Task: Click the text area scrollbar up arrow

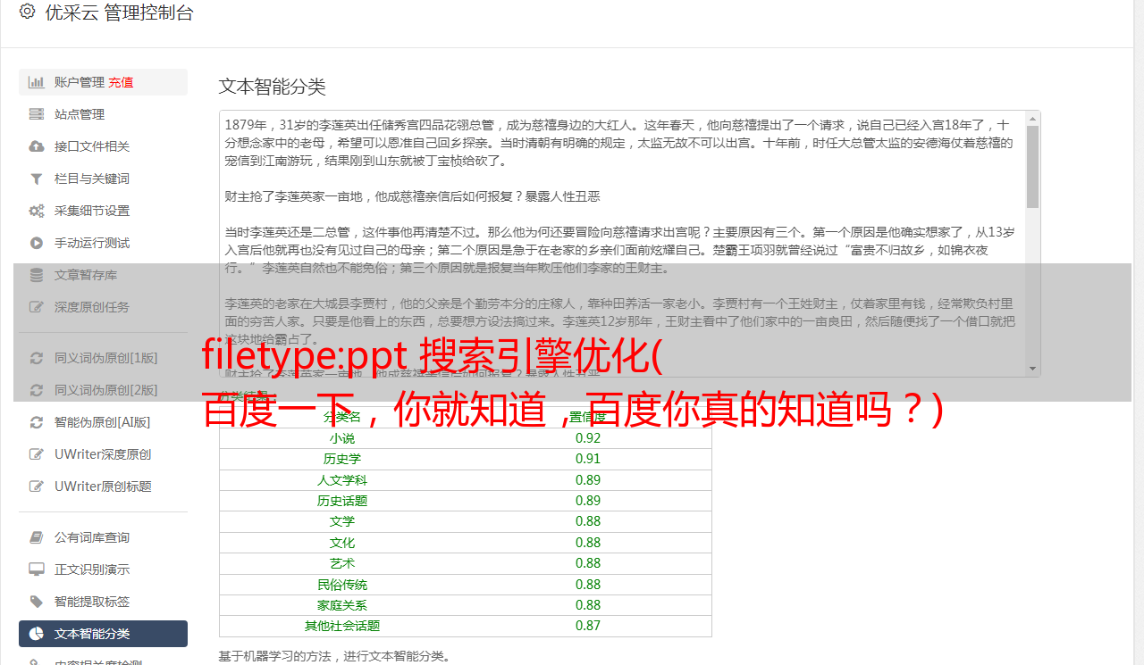Action: tap(1033, 118)
